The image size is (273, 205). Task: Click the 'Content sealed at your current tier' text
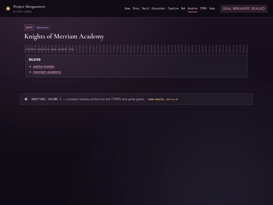pos(51,49)
